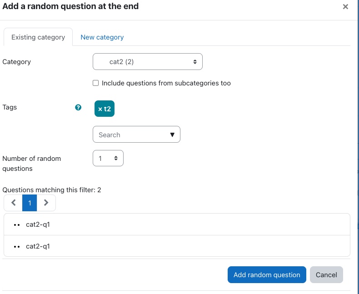The height and width of the screenshot is (294, 359).
Task: Click the black triangle in the tags Search box
Action: [172, 135]
